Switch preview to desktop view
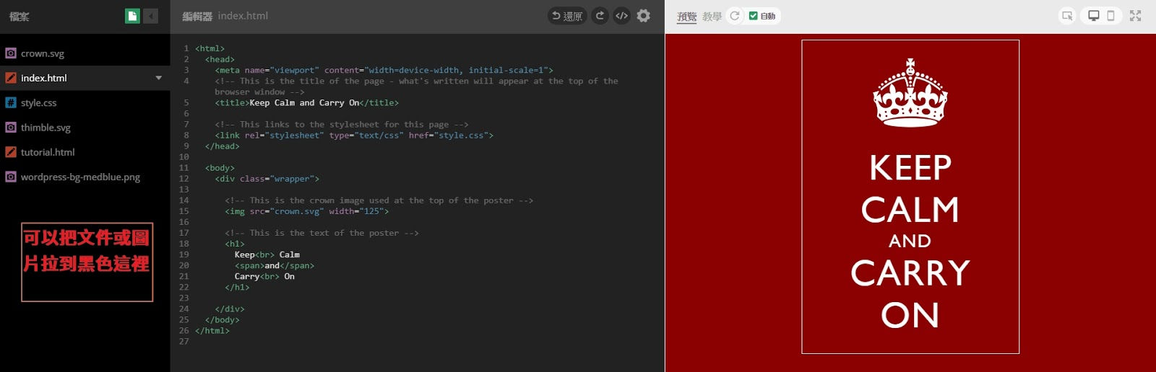This screenshot has height=372, width=1156. point(1094,16)
